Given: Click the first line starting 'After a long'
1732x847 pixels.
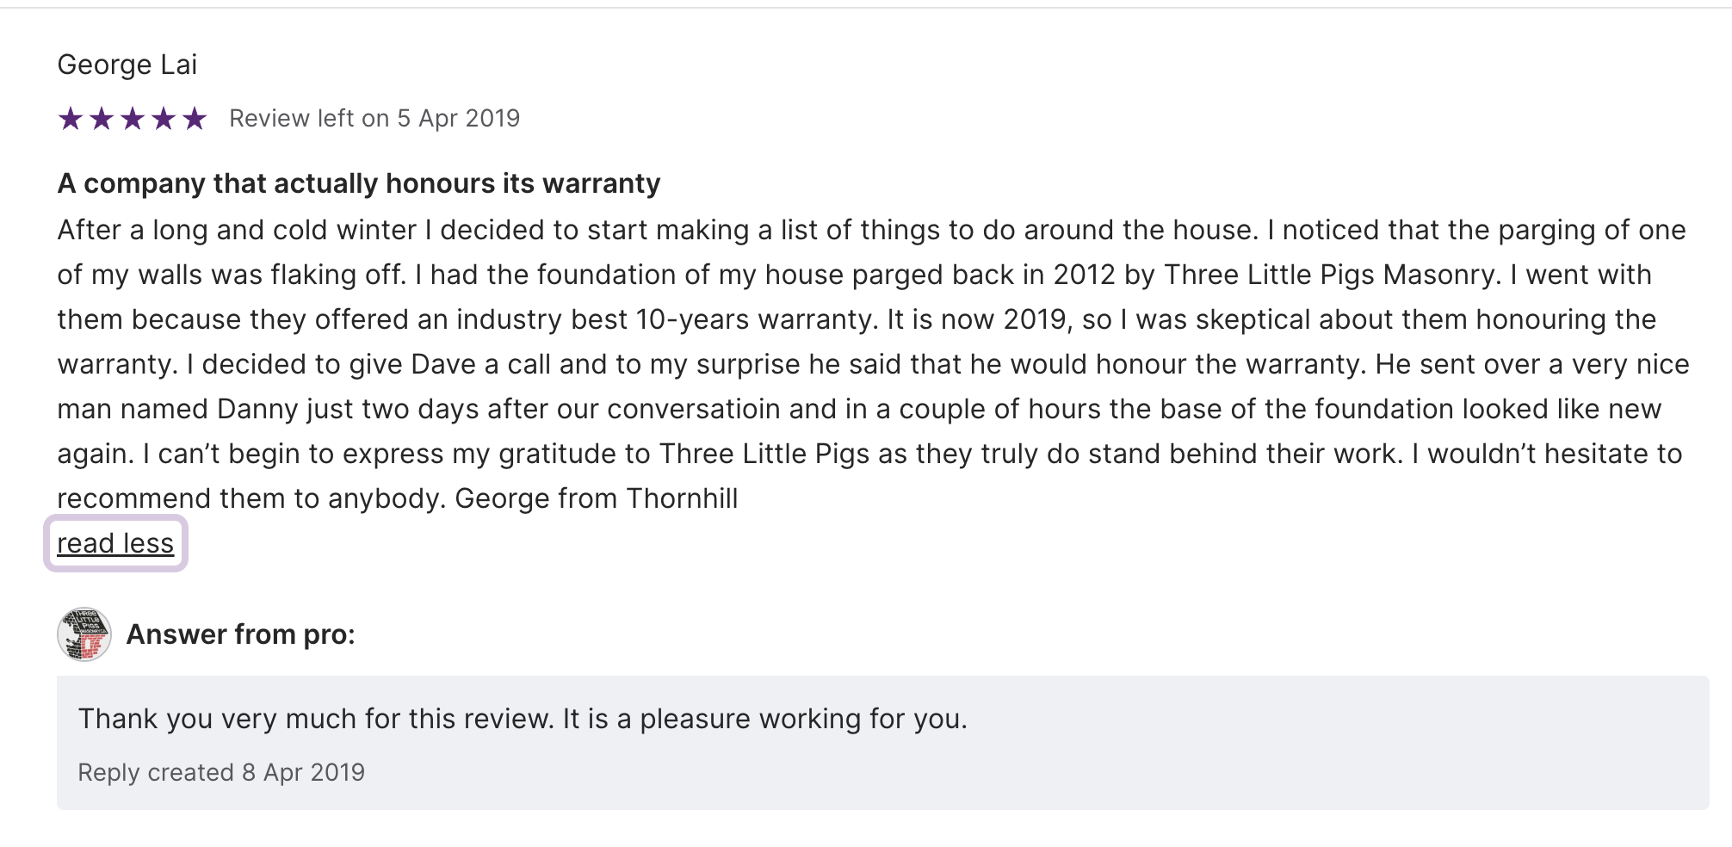Looking at the screenshot, I should [x=871, y=230].
